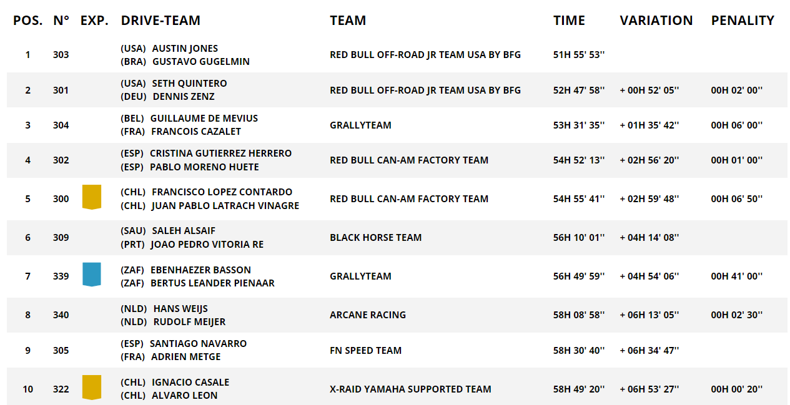Click the VARIATION column header
This screenshot has height=405, width=790.
click(656, 21)
